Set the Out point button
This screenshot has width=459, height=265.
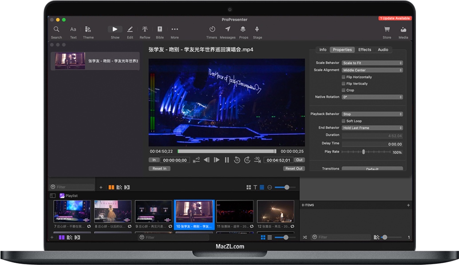click(299, 160)
